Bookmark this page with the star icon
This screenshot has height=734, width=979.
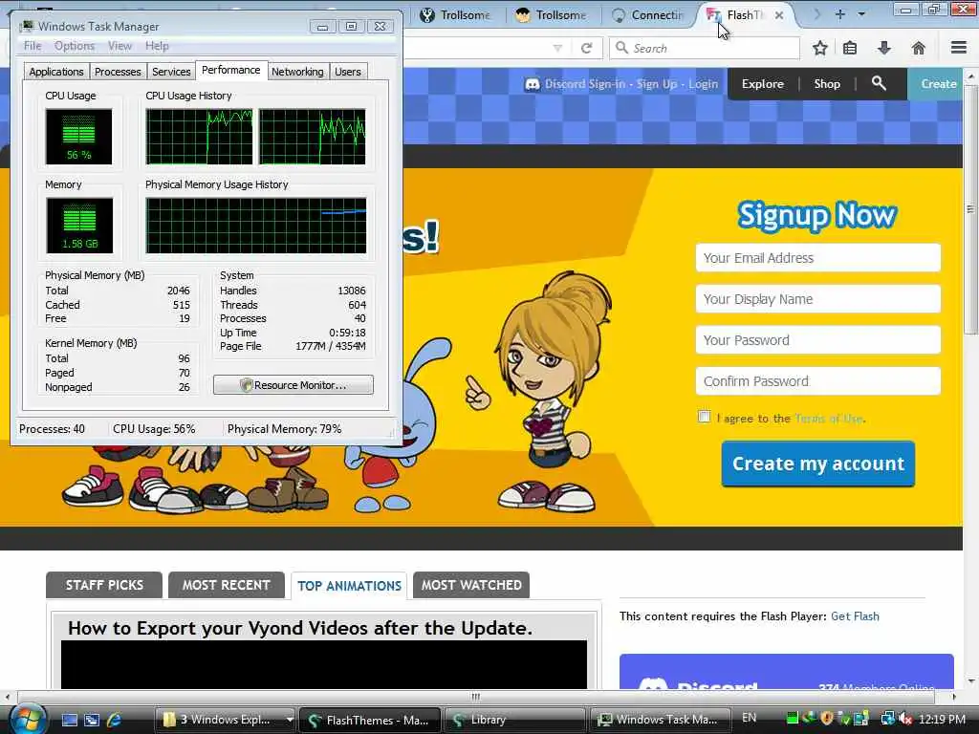(819, 48)
